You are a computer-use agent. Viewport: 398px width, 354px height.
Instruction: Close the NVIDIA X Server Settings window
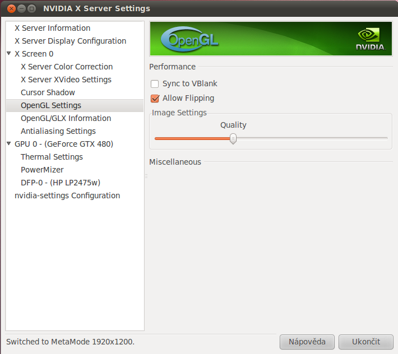click(x=11, y=8)
